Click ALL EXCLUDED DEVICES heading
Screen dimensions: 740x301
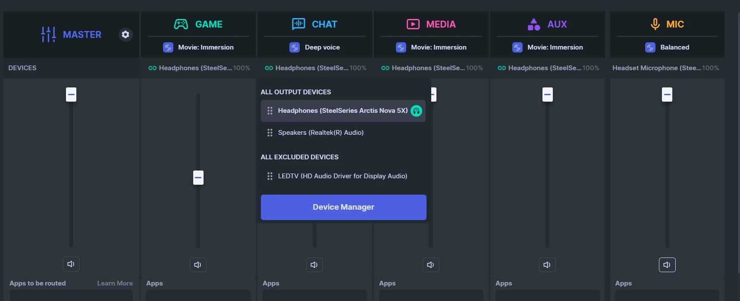pyautogui.click(x=300, y=157)
